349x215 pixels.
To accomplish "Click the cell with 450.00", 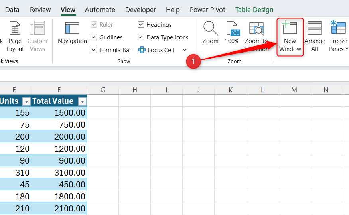I will pyautogui.click(x=59, y=184).
